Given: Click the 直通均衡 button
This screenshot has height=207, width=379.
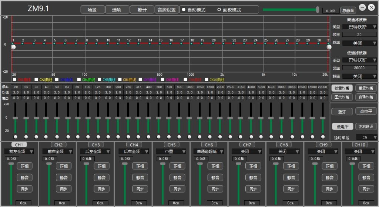Looking at the screenshot, I should coord(366,97).
